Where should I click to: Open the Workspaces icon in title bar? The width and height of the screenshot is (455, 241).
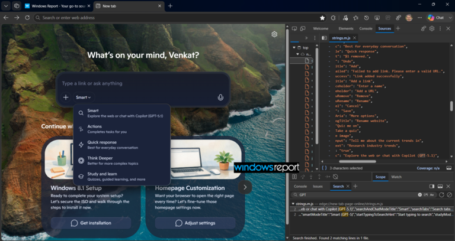click(x=17, y=6)
